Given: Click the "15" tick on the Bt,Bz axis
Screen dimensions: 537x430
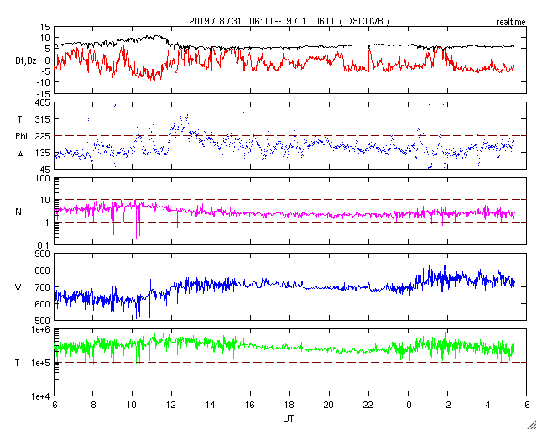Looking at the screenshot, I should pyautogui.click(x=44, y=27).
